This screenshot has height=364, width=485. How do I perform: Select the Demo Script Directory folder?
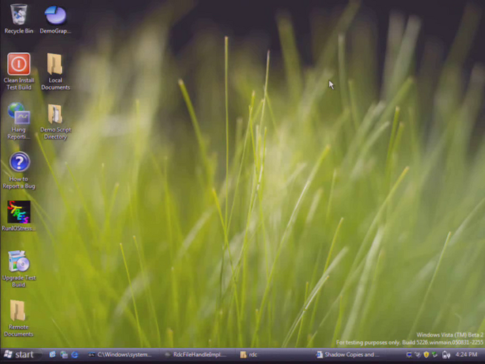pyautogui.click(x=55, y=122)
